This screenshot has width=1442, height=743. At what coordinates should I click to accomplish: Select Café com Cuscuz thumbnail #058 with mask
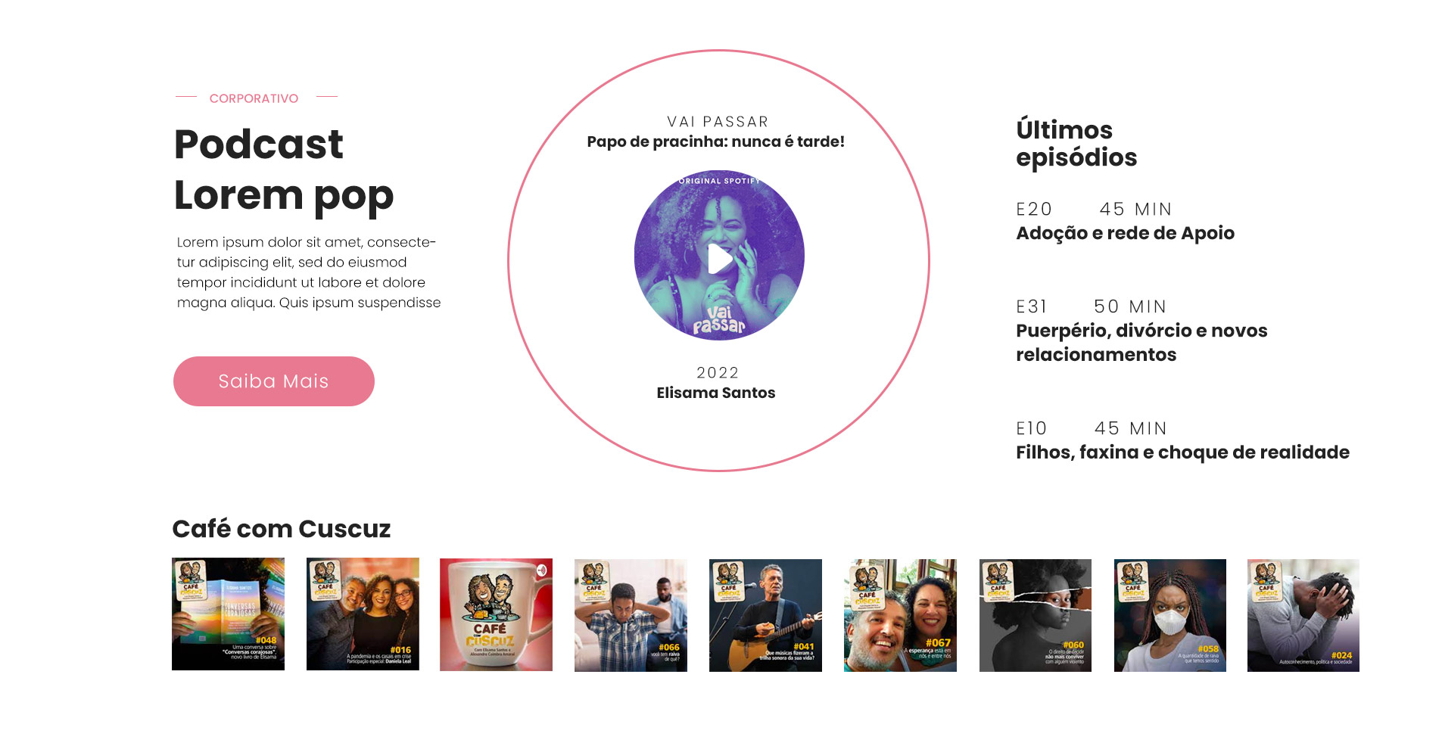[x=1170, y=615]
